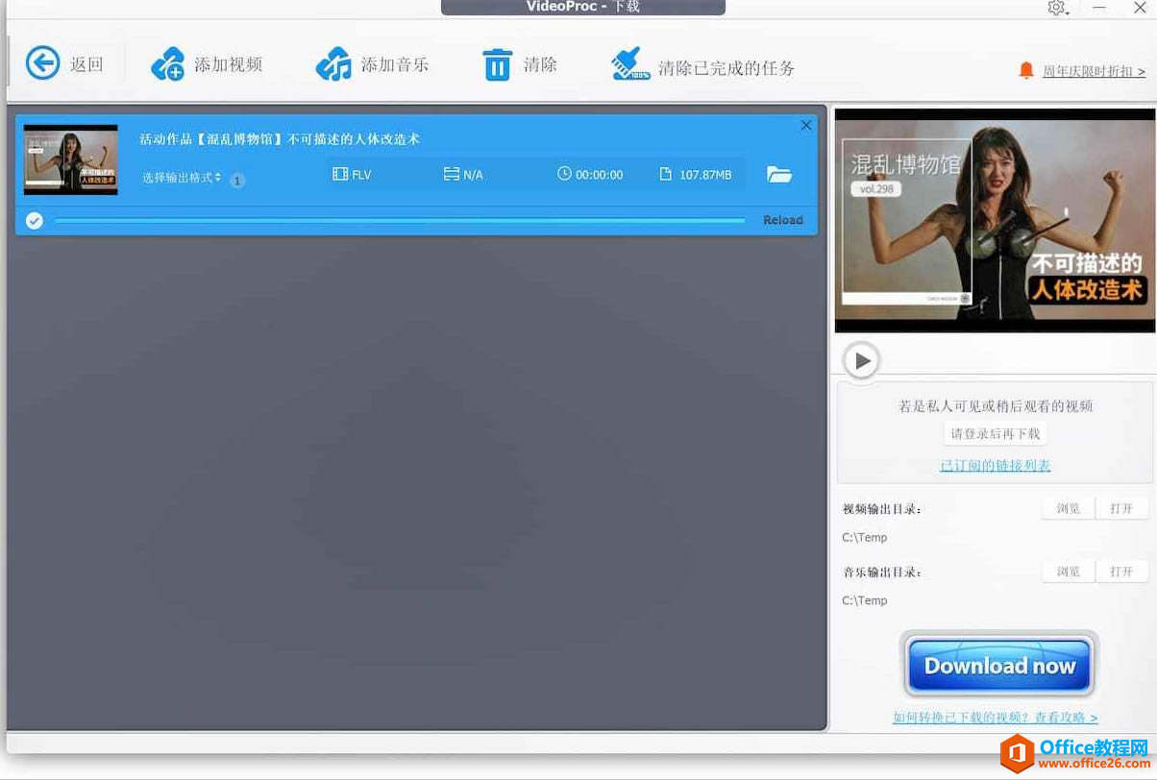1157x780 pixels.
Task: Open the music output directory
Action: (1121, 572)
